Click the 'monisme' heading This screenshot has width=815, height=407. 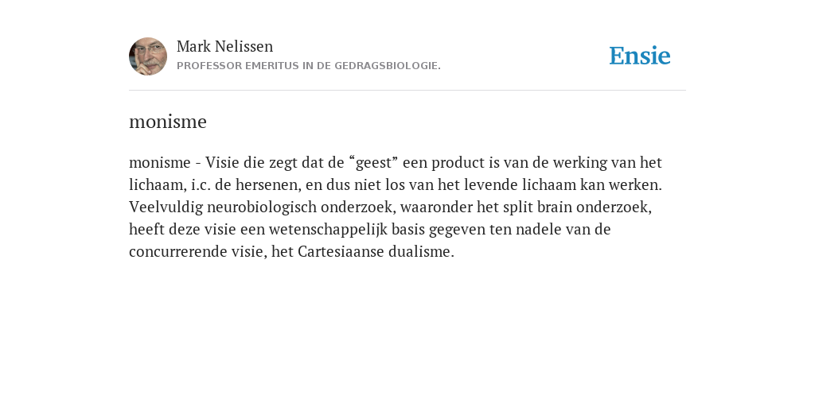(x=168, y=122)
